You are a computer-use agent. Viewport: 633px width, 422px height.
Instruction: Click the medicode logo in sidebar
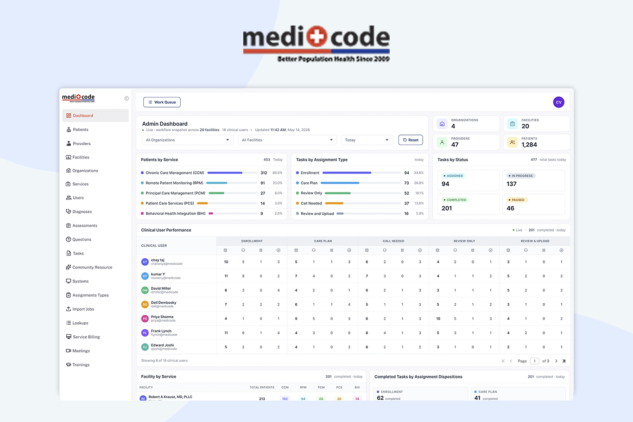pyautogui.click(x=78, y=98)
